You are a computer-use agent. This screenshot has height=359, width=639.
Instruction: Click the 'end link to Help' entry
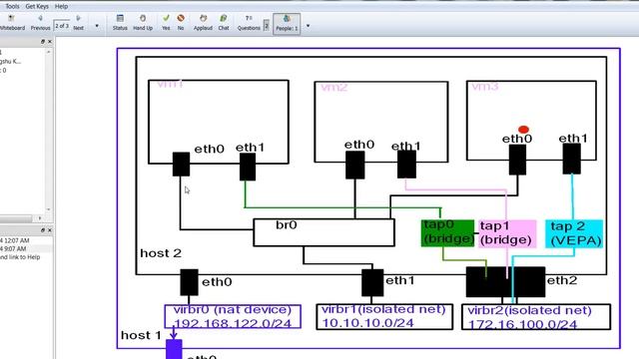pyautogui.click(x=20, y=257)
